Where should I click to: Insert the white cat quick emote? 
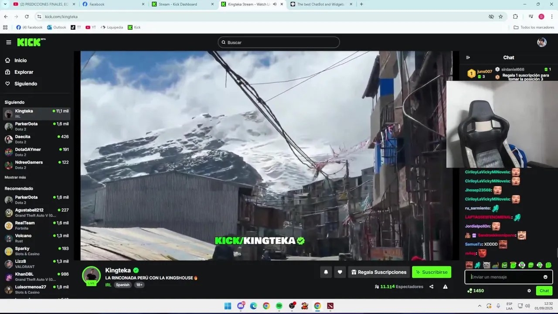(487, 265)
